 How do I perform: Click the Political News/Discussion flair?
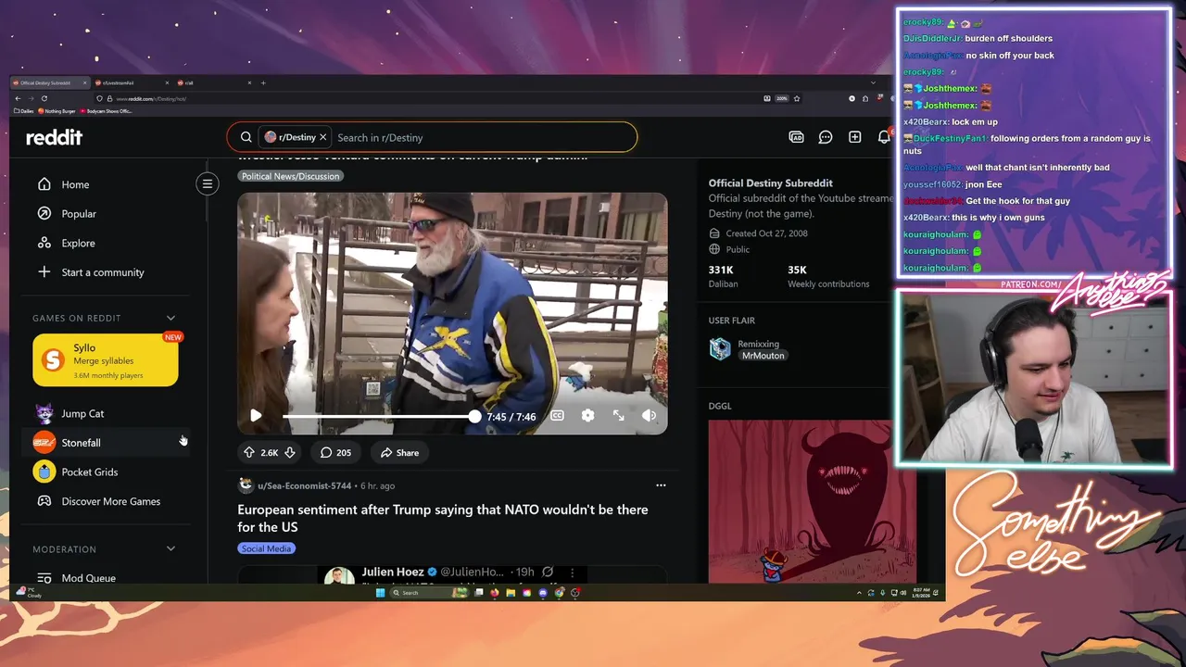tap(290, 176)
